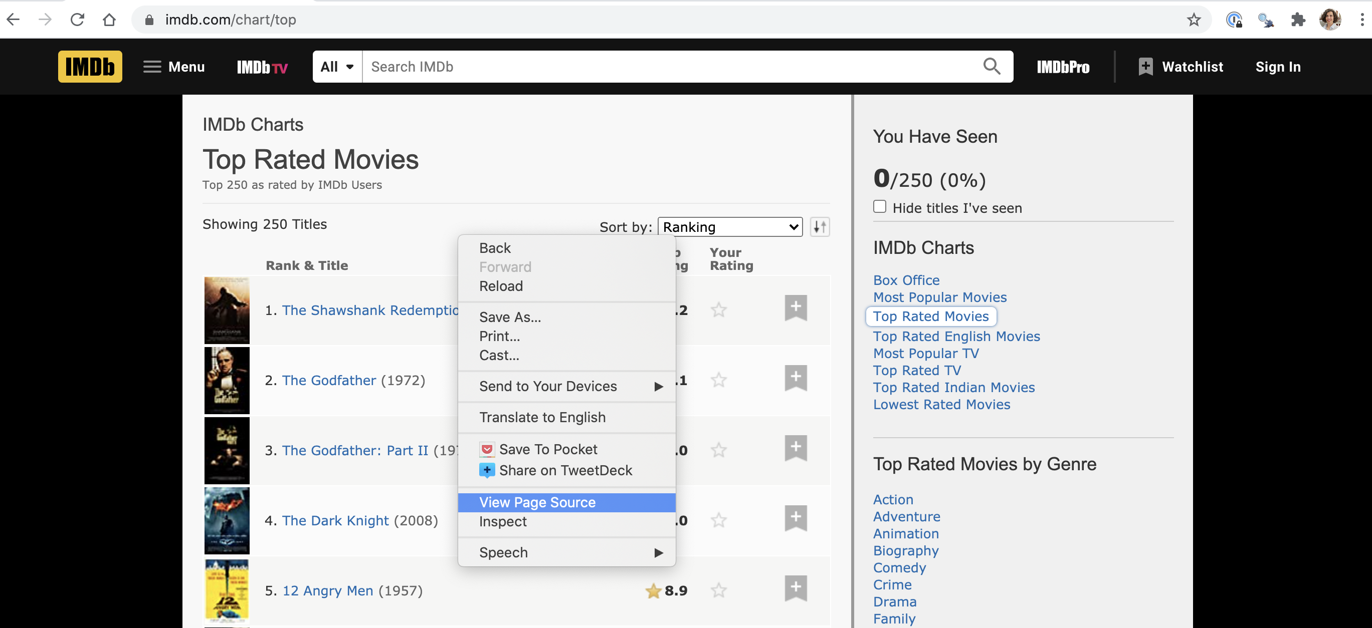
Task: Open the Chrome three-dot menu
Action: pyautogui.click(x=1362, y=20)
